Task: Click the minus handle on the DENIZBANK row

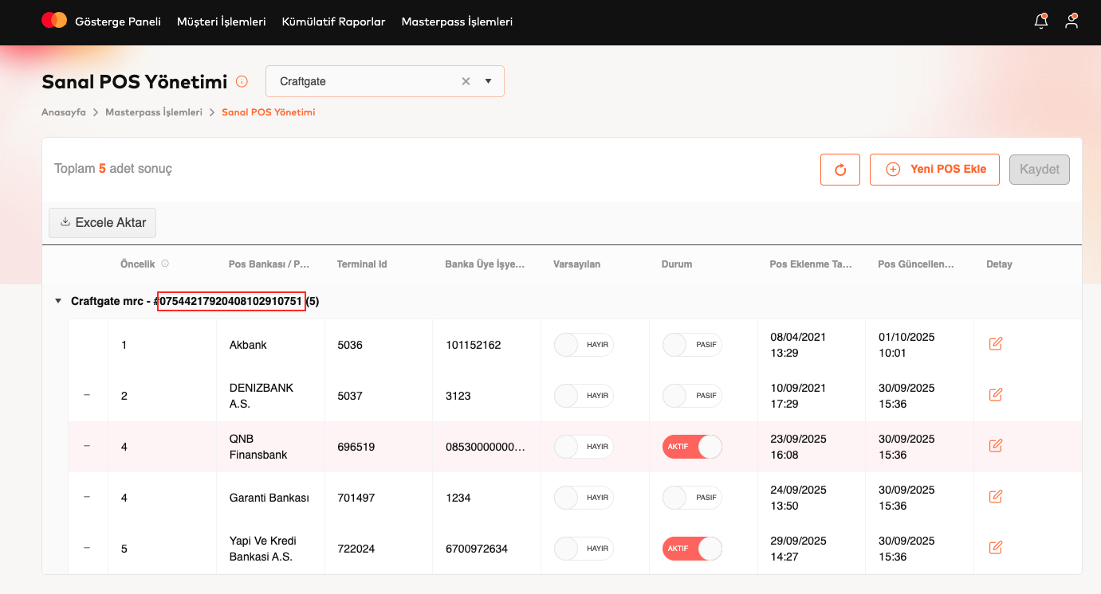Action: pyautogui.click(x=87, y=395)
